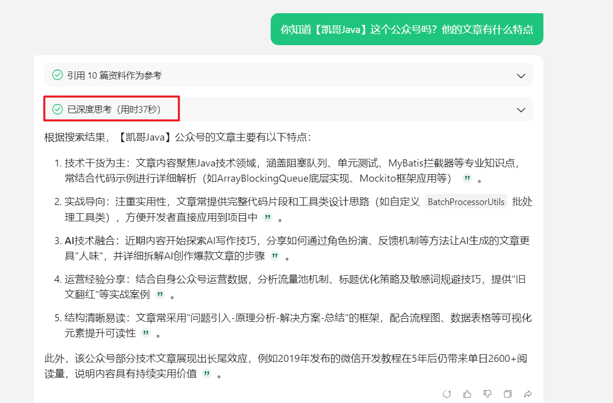Click the 已深度思考（用时37秒）label
613x403 pixels.
click(114, 110)
